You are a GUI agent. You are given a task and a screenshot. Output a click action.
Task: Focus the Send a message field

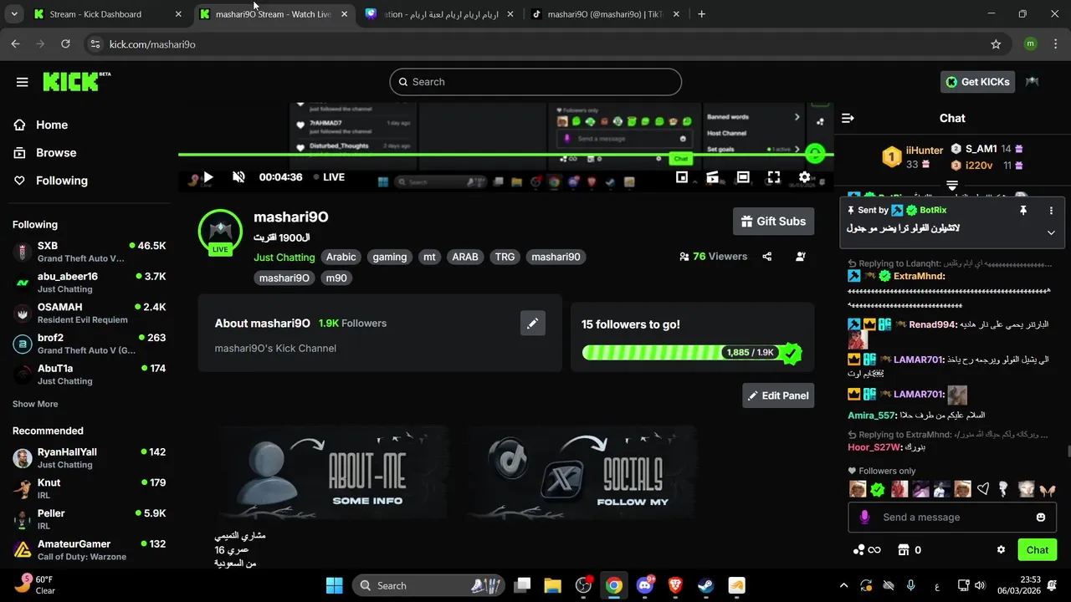coord(951,518)
